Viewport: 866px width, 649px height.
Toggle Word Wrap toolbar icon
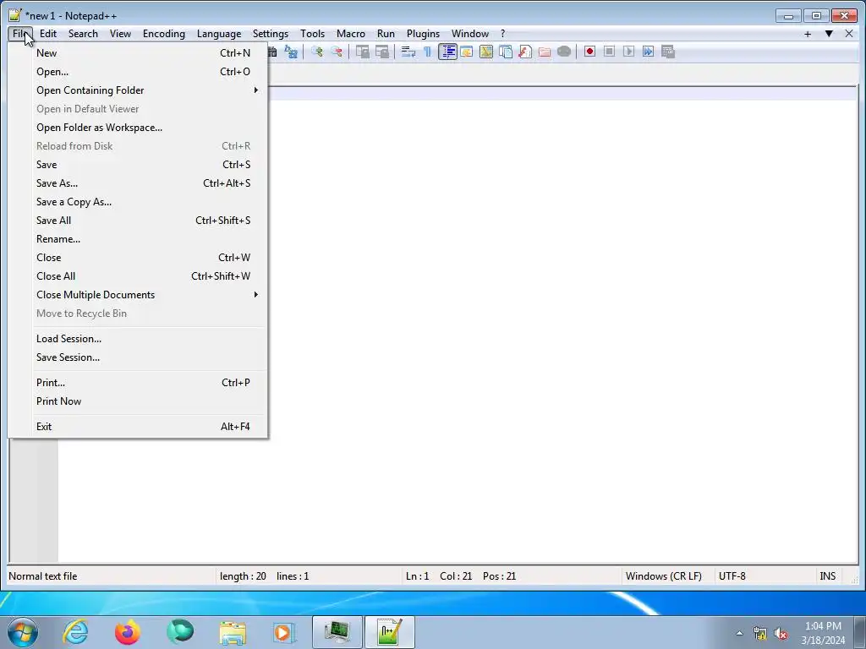pyautogui.click(x=408, y=52)
